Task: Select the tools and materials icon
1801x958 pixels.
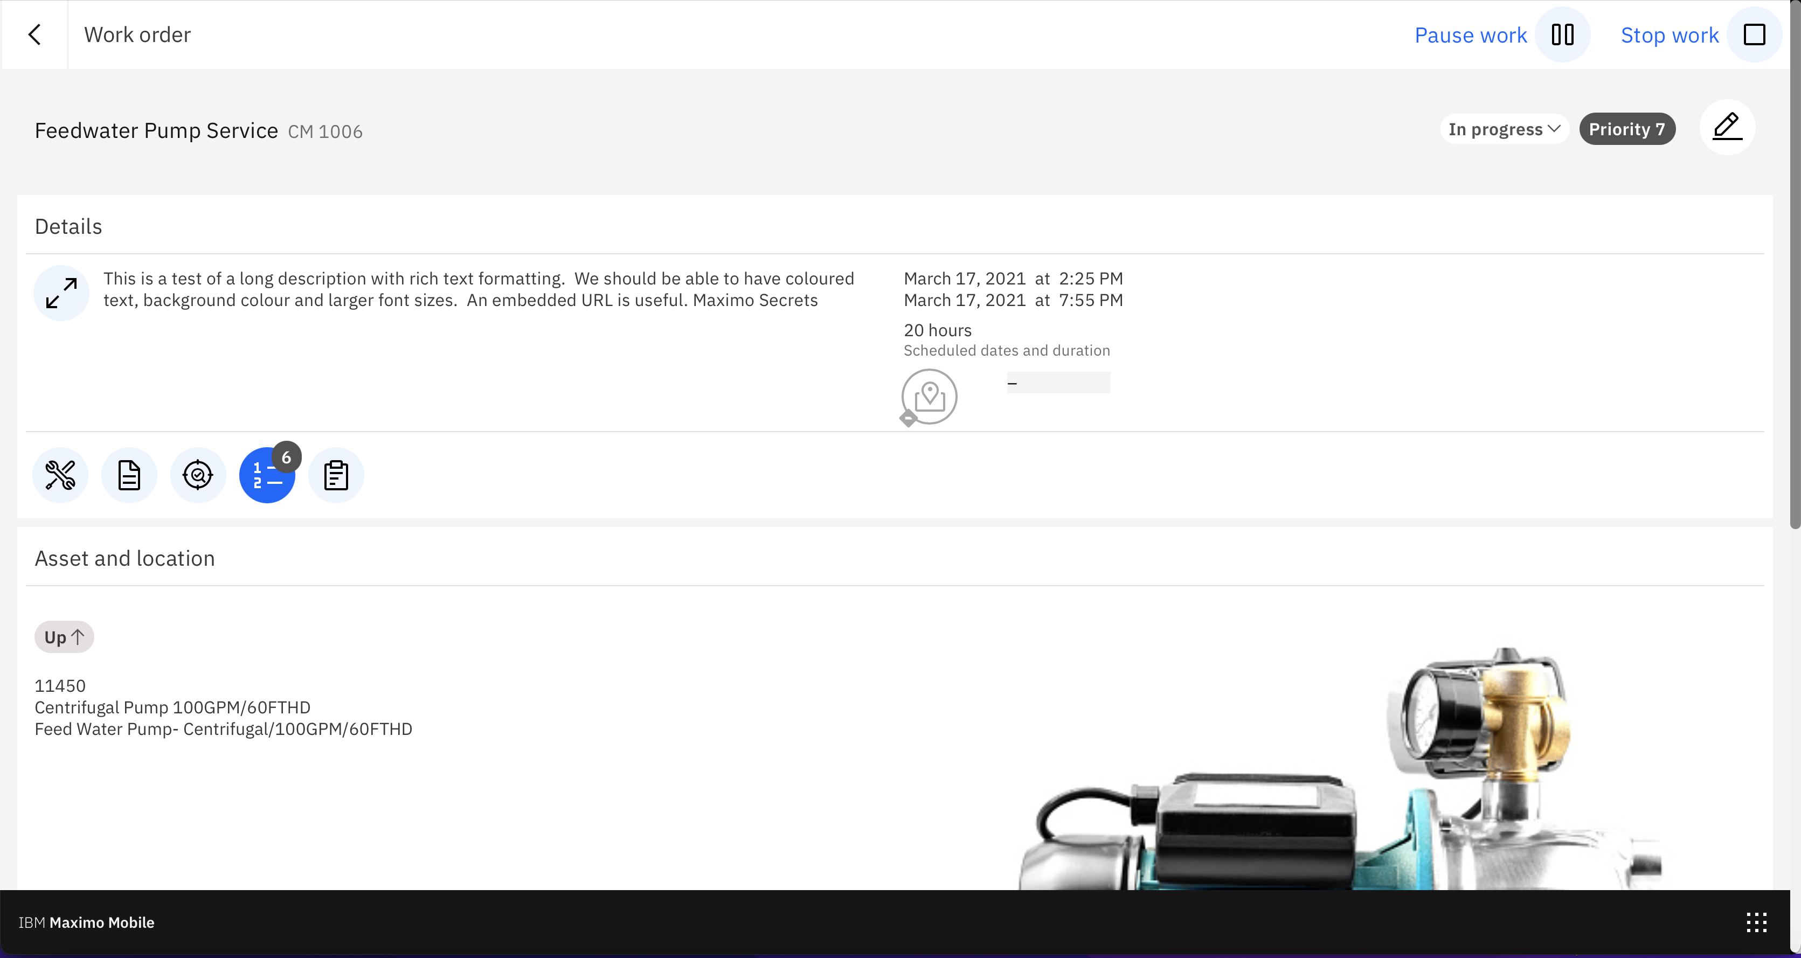Action: [59, 475]
